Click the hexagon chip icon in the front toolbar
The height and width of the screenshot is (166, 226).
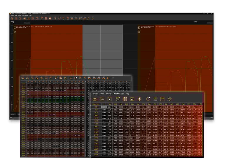139,99
